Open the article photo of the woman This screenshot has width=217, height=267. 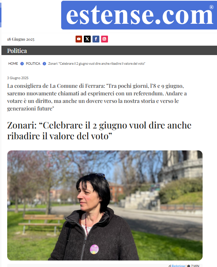105,205
